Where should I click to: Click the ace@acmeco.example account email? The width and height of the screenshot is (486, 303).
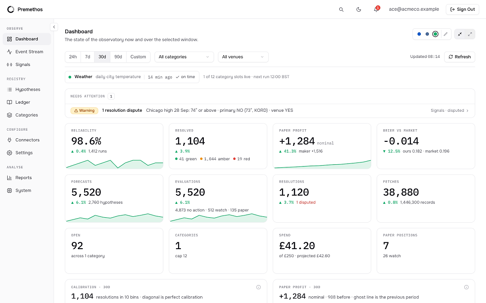pyautogui.click(x=414, y=9)
